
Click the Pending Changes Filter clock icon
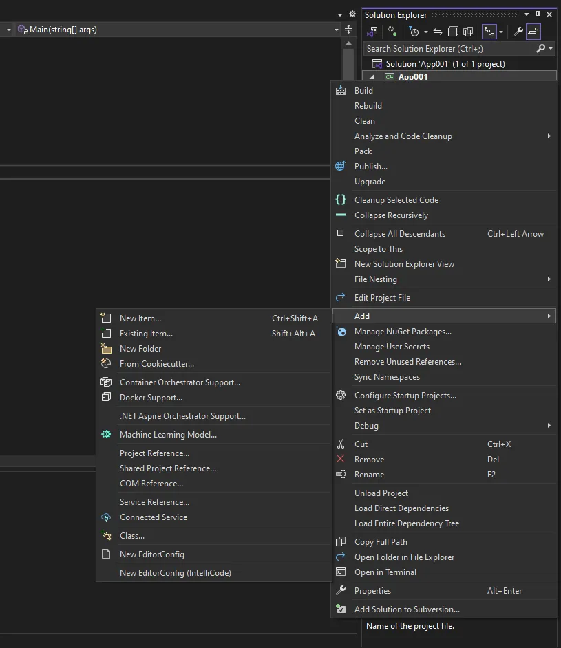[414, 32]
